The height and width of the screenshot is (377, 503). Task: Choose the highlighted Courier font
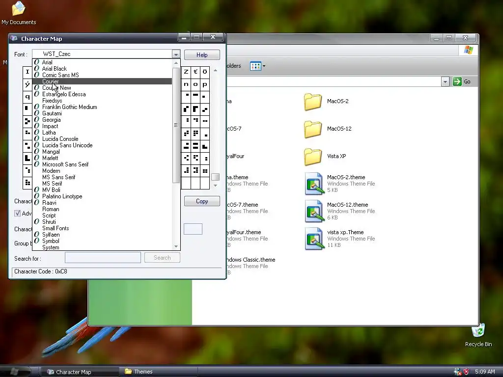click(x=102, y=81)
